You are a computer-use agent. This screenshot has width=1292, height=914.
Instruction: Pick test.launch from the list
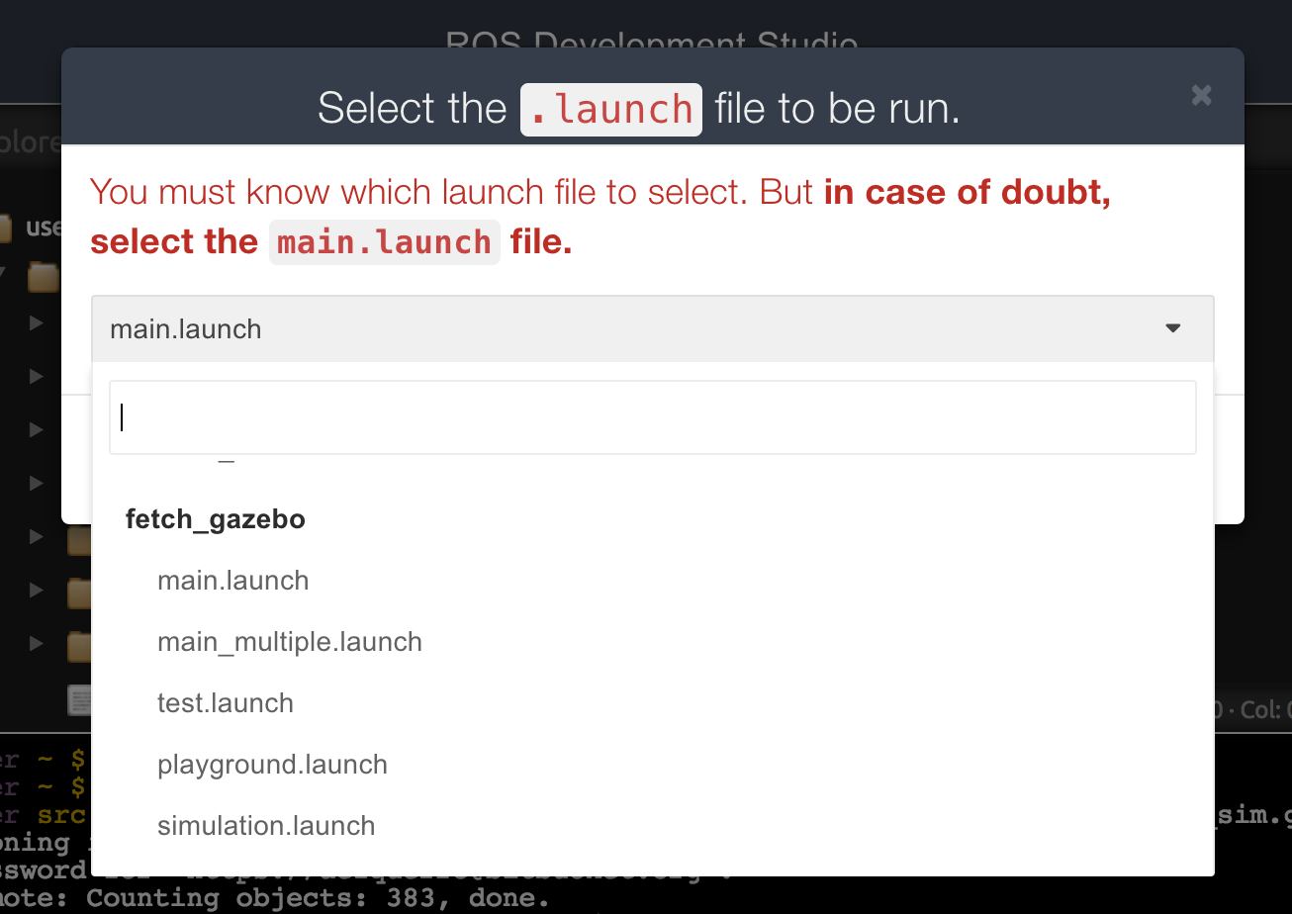tap(226, 703)
